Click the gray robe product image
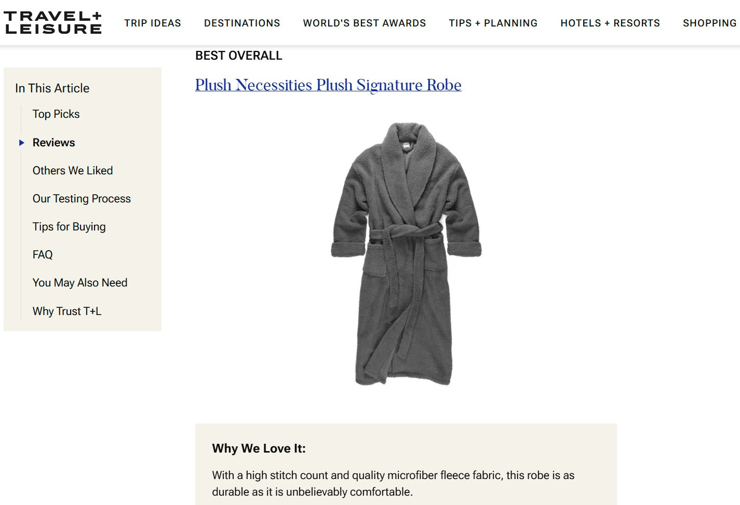 click(406, 254)
